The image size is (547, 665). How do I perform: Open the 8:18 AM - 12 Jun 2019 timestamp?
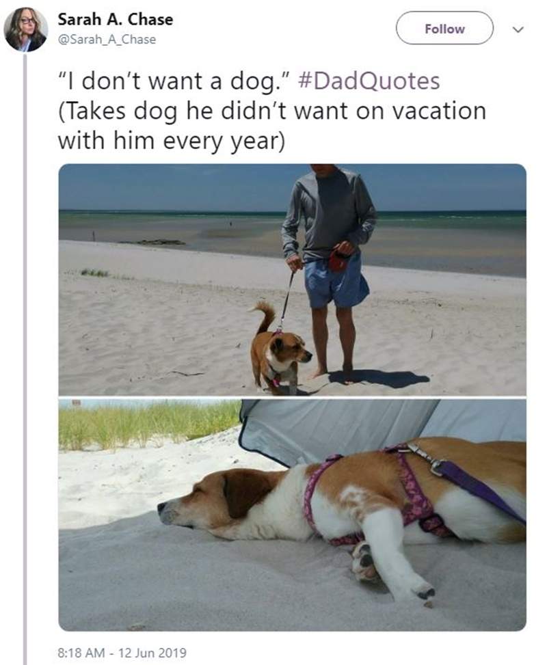tap(122, 652)
